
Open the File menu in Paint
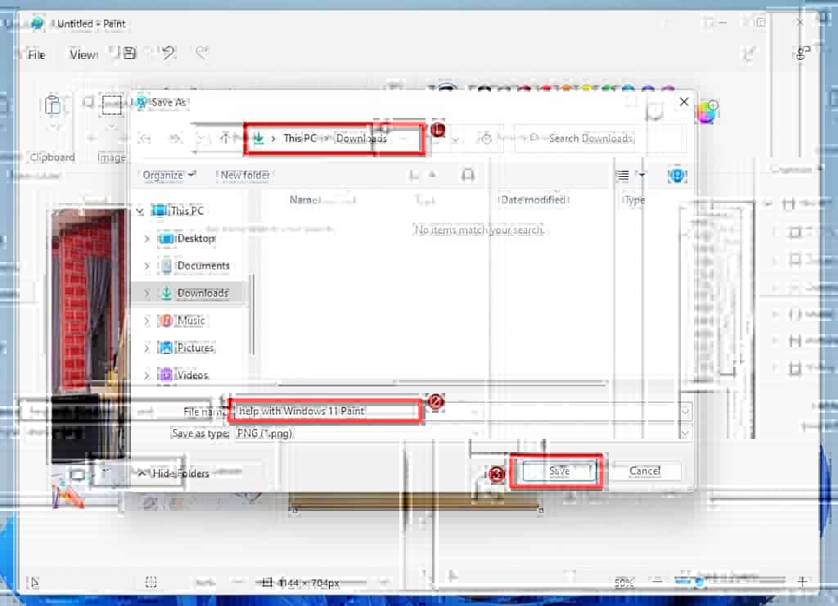pyautogui.click(x=36, y=55)
